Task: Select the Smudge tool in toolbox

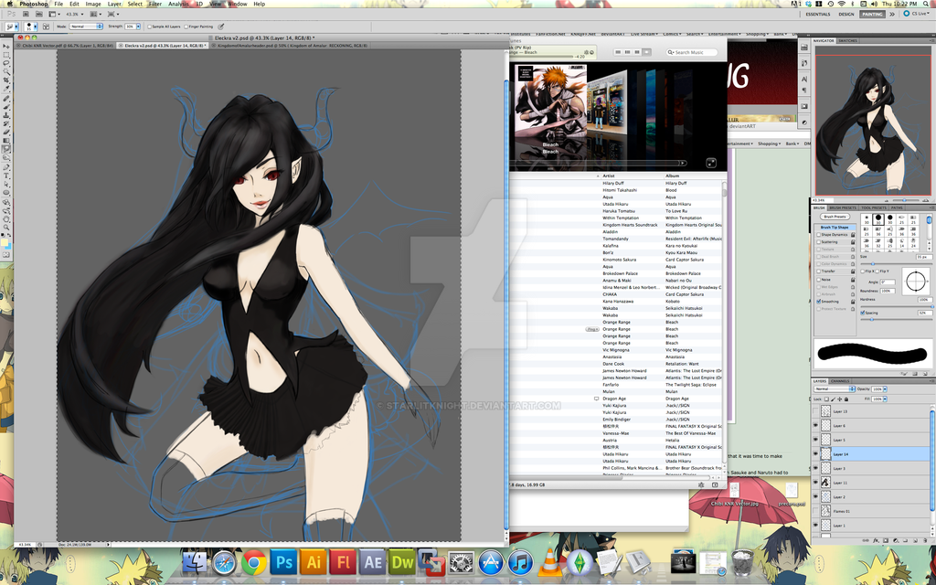Action: point(6,149)
